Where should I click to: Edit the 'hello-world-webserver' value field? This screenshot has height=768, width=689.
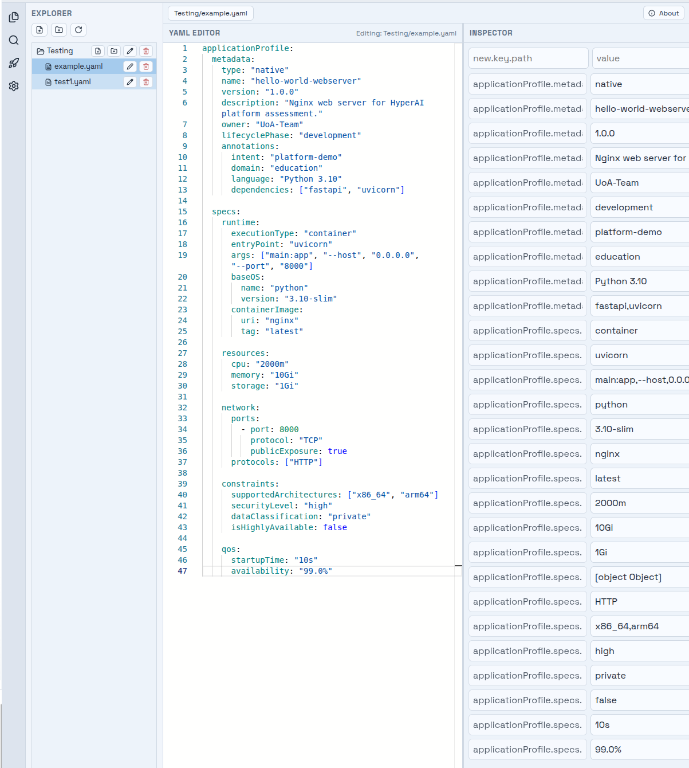point(640,109)
